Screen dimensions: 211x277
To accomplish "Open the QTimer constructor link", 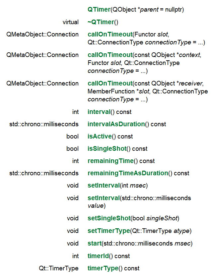I will coord(100,10).
